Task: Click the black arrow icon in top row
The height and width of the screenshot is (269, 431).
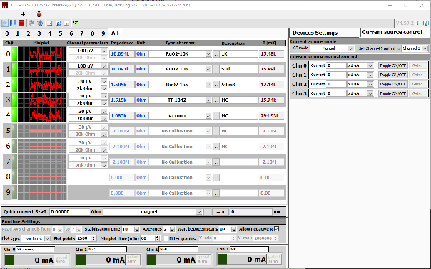Action: pos(23,14)
